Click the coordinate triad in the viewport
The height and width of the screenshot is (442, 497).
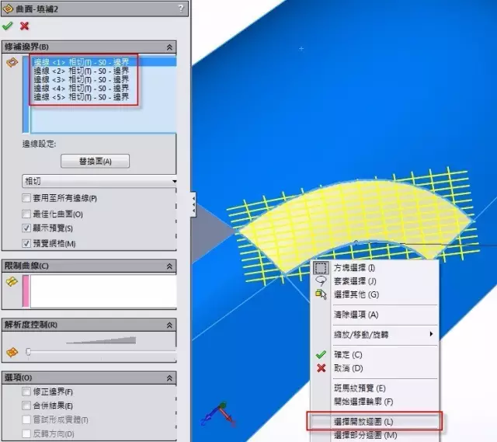pos(219,414)
